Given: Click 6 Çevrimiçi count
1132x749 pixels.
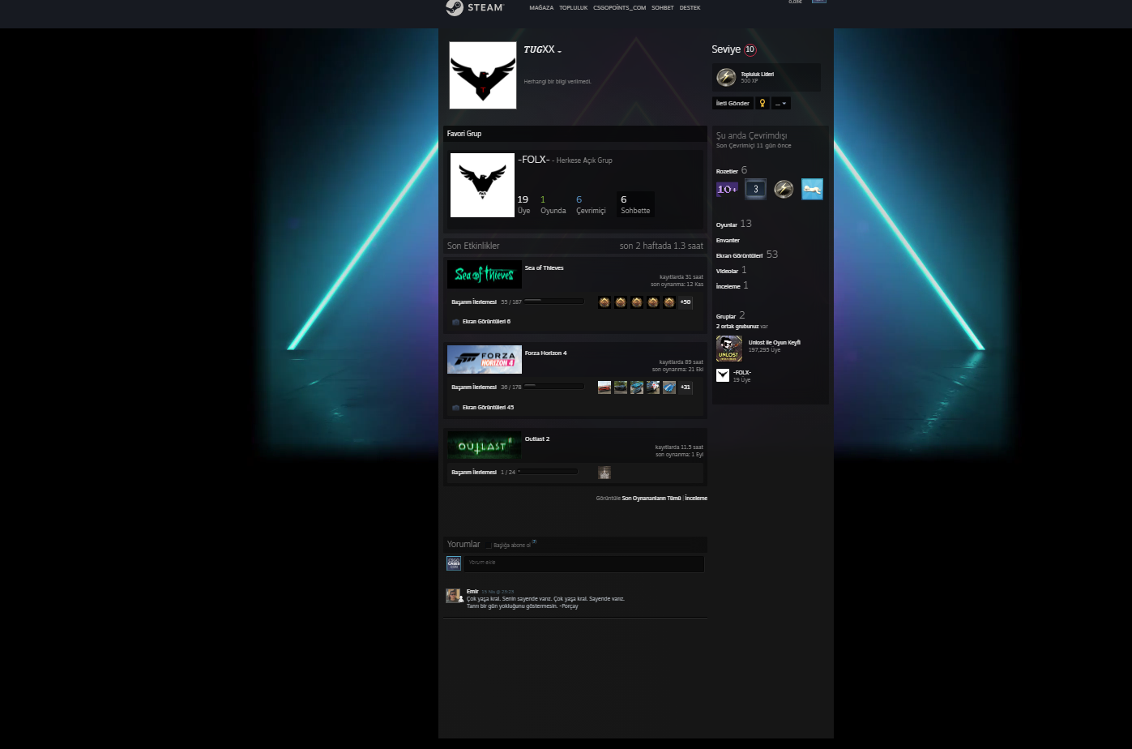Looking at the screenshot, I should pyautogui.click(x=591, y=204).
